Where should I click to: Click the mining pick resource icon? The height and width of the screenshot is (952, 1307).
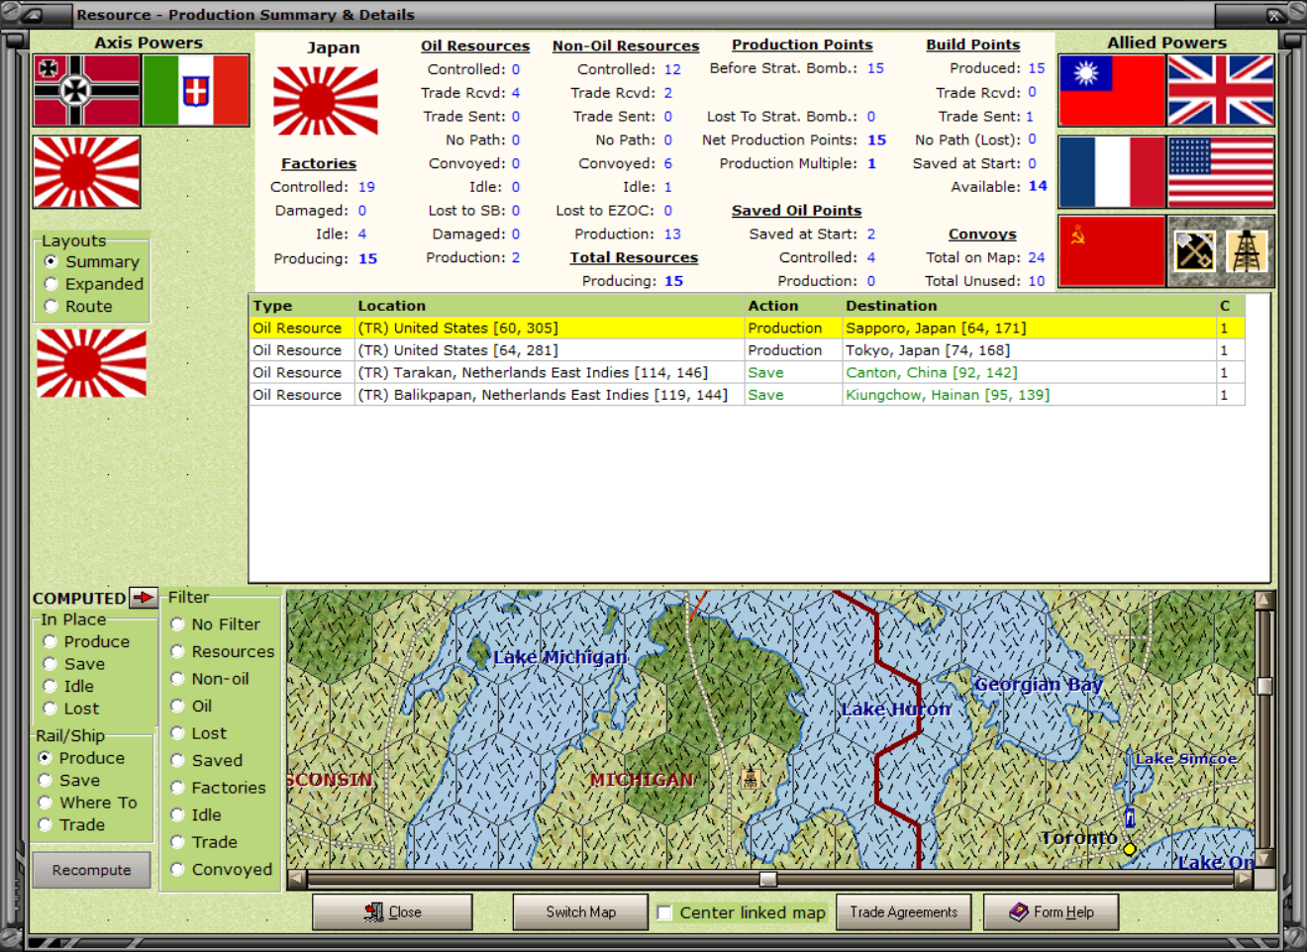1193,251
